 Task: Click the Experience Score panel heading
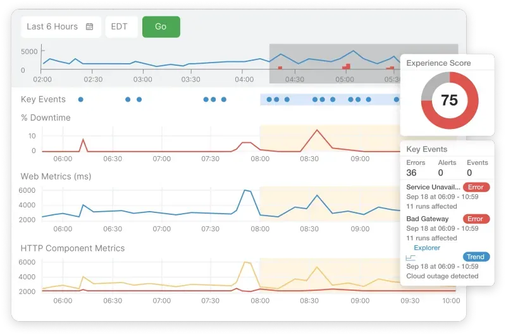438,63
